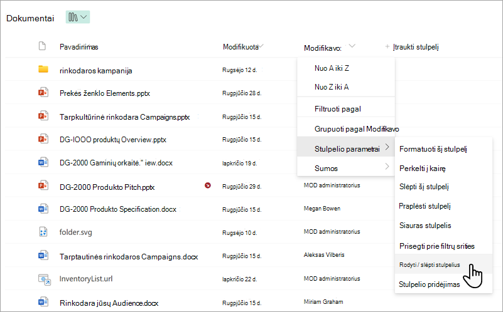Screen dimensions: 503x312
Task: Click PowerPoint icon of Tarpkultūrinė rinkodara Campaigns.pptx
Action: (43, 115)
